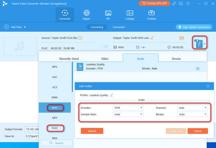
Task: Click the Default button
Action: [x=92, y=131]
